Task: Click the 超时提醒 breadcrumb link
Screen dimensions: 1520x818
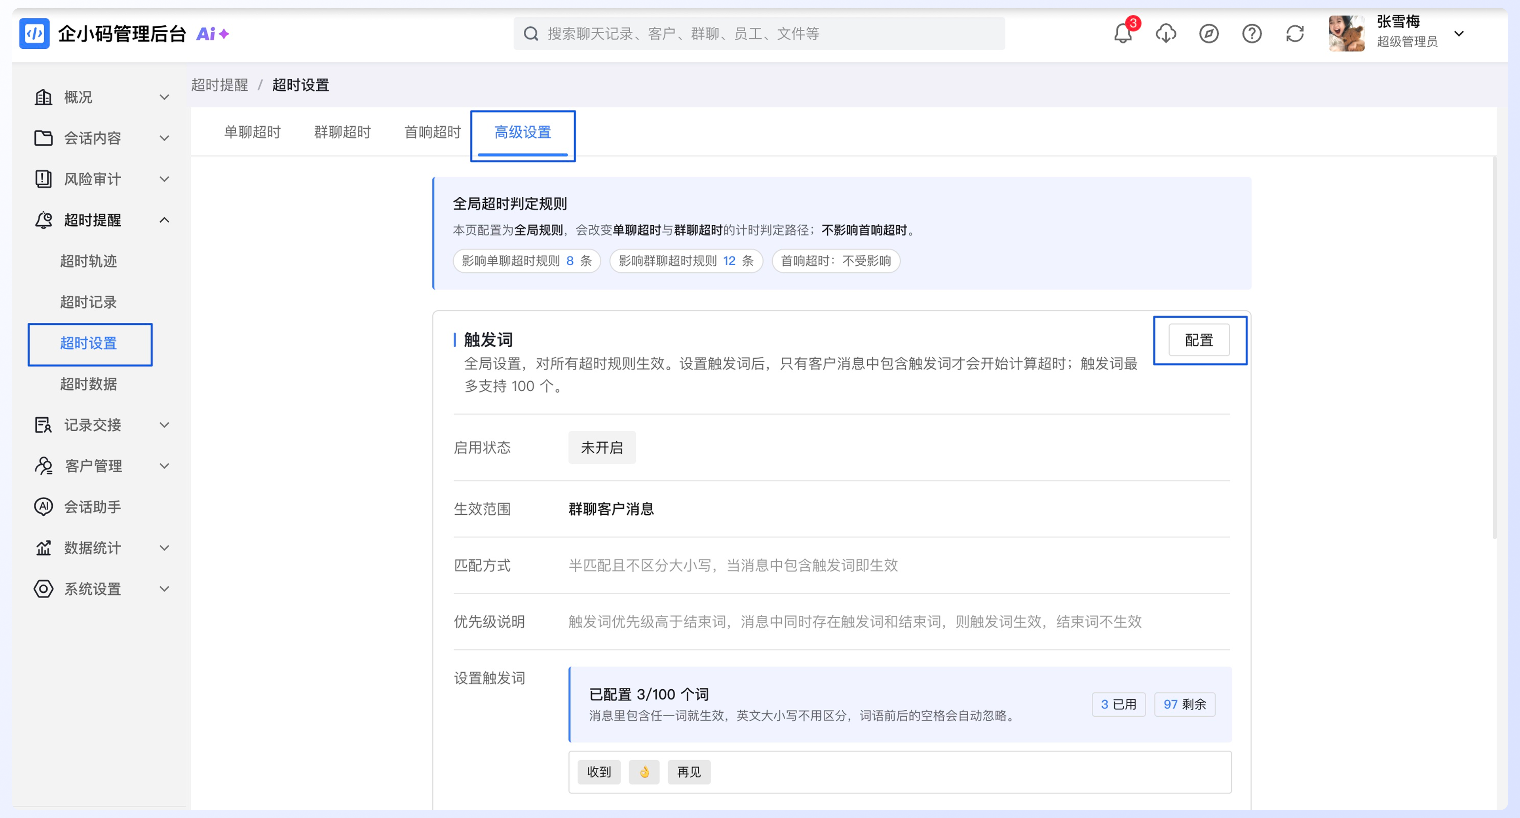Action: pos(220,85)
